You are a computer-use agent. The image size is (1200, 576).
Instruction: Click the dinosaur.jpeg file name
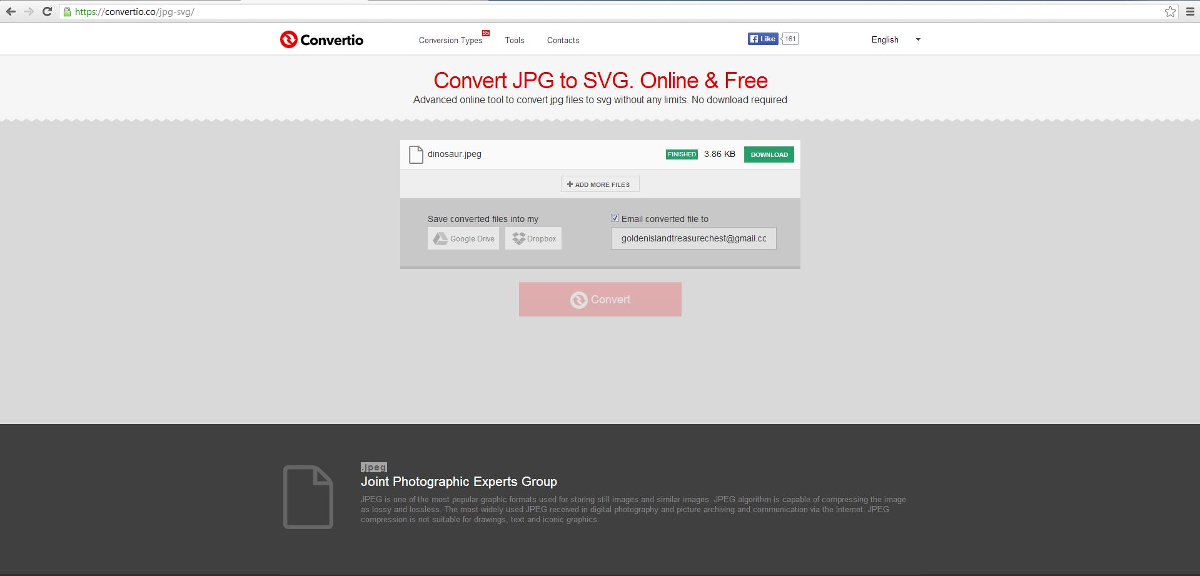tap(455, 154)
